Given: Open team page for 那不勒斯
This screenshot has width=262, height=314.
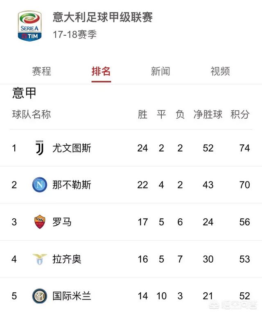Looking at the screenshot, I should coord(72,185).
